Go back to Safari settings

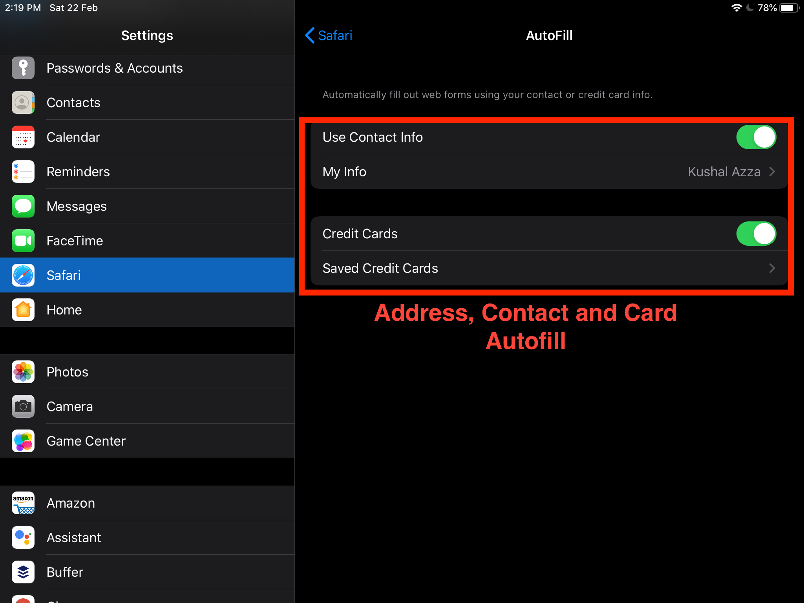[x=329, y=35]
